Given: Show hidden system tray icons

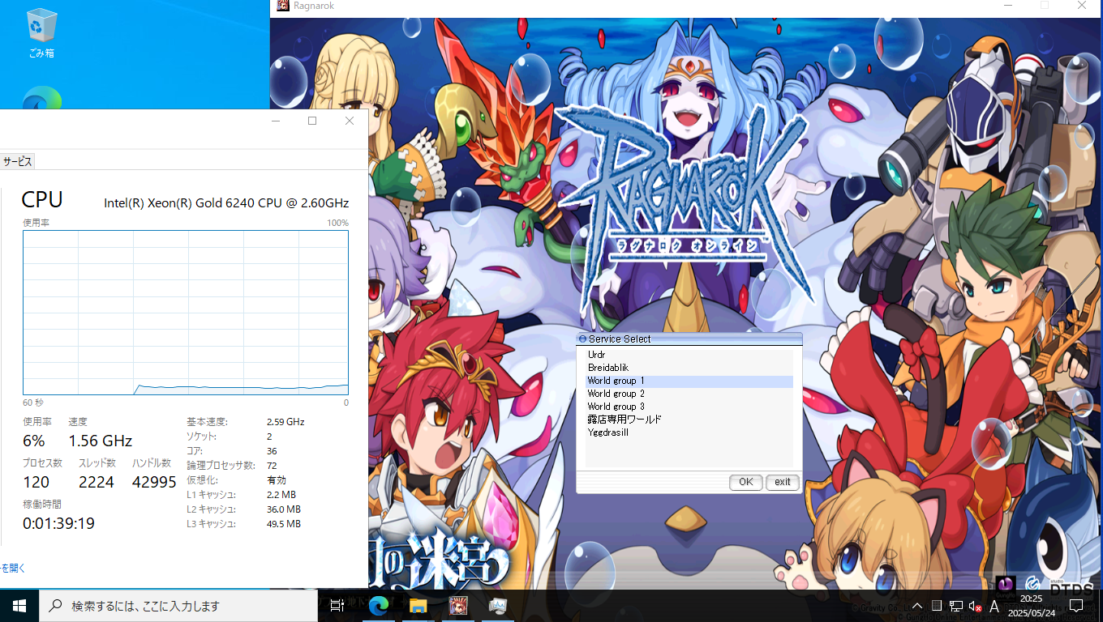Looking at the screenshot, I should tap(917, 606).
